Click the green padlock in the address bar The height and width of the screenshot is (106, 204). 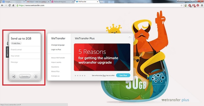(17, 6)
